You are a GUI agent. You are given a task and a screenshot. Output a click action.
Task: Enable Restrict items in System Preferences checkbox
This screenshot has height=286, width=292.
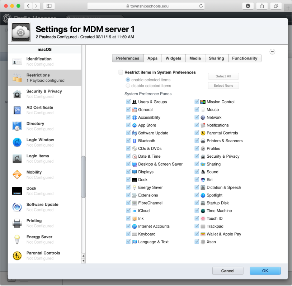pos(121,72)
